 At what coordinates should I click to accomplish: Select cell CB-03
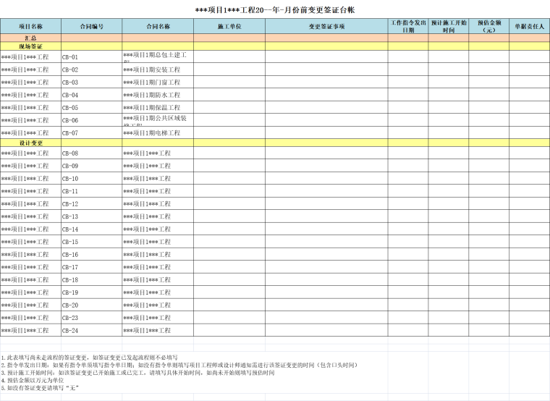[92, 82]
